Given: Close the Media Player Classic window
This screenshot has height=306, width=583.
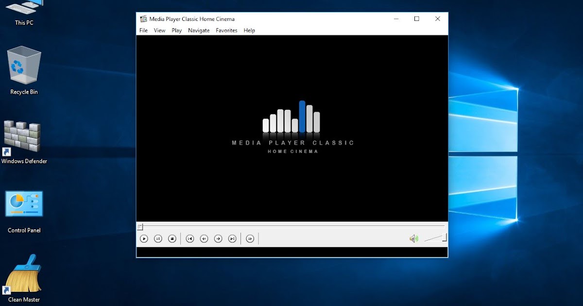Looking at the screenshot, I should tap(437, 19).
